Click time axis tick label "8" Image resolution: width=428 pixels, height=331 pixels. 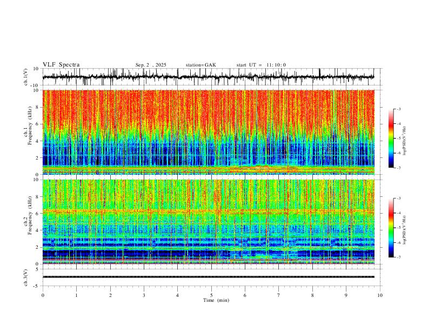(312, 295)
